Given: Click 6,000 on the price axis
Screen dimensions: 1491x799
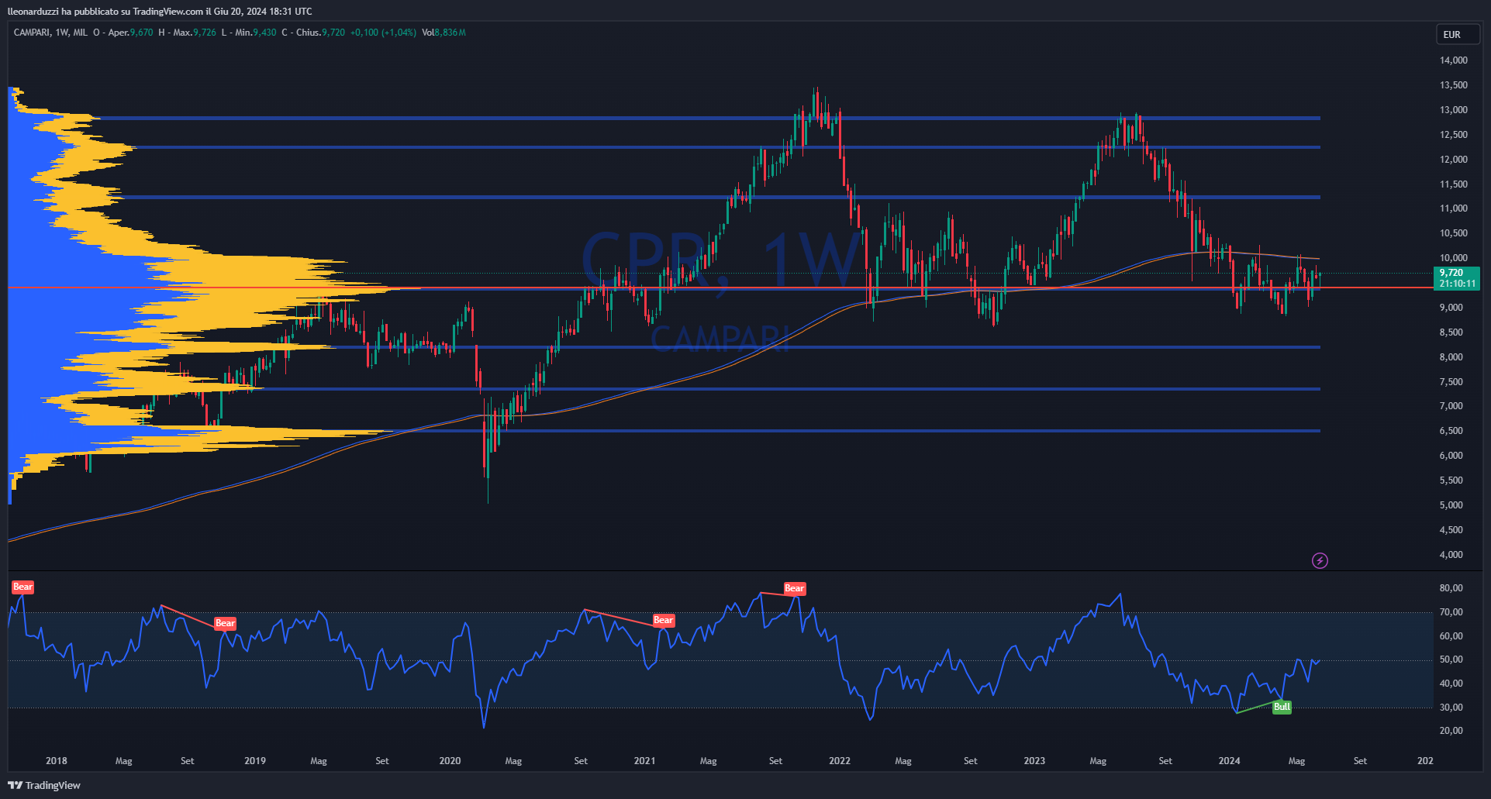Looking at the screenshot, I should [x=1451, y=456].
